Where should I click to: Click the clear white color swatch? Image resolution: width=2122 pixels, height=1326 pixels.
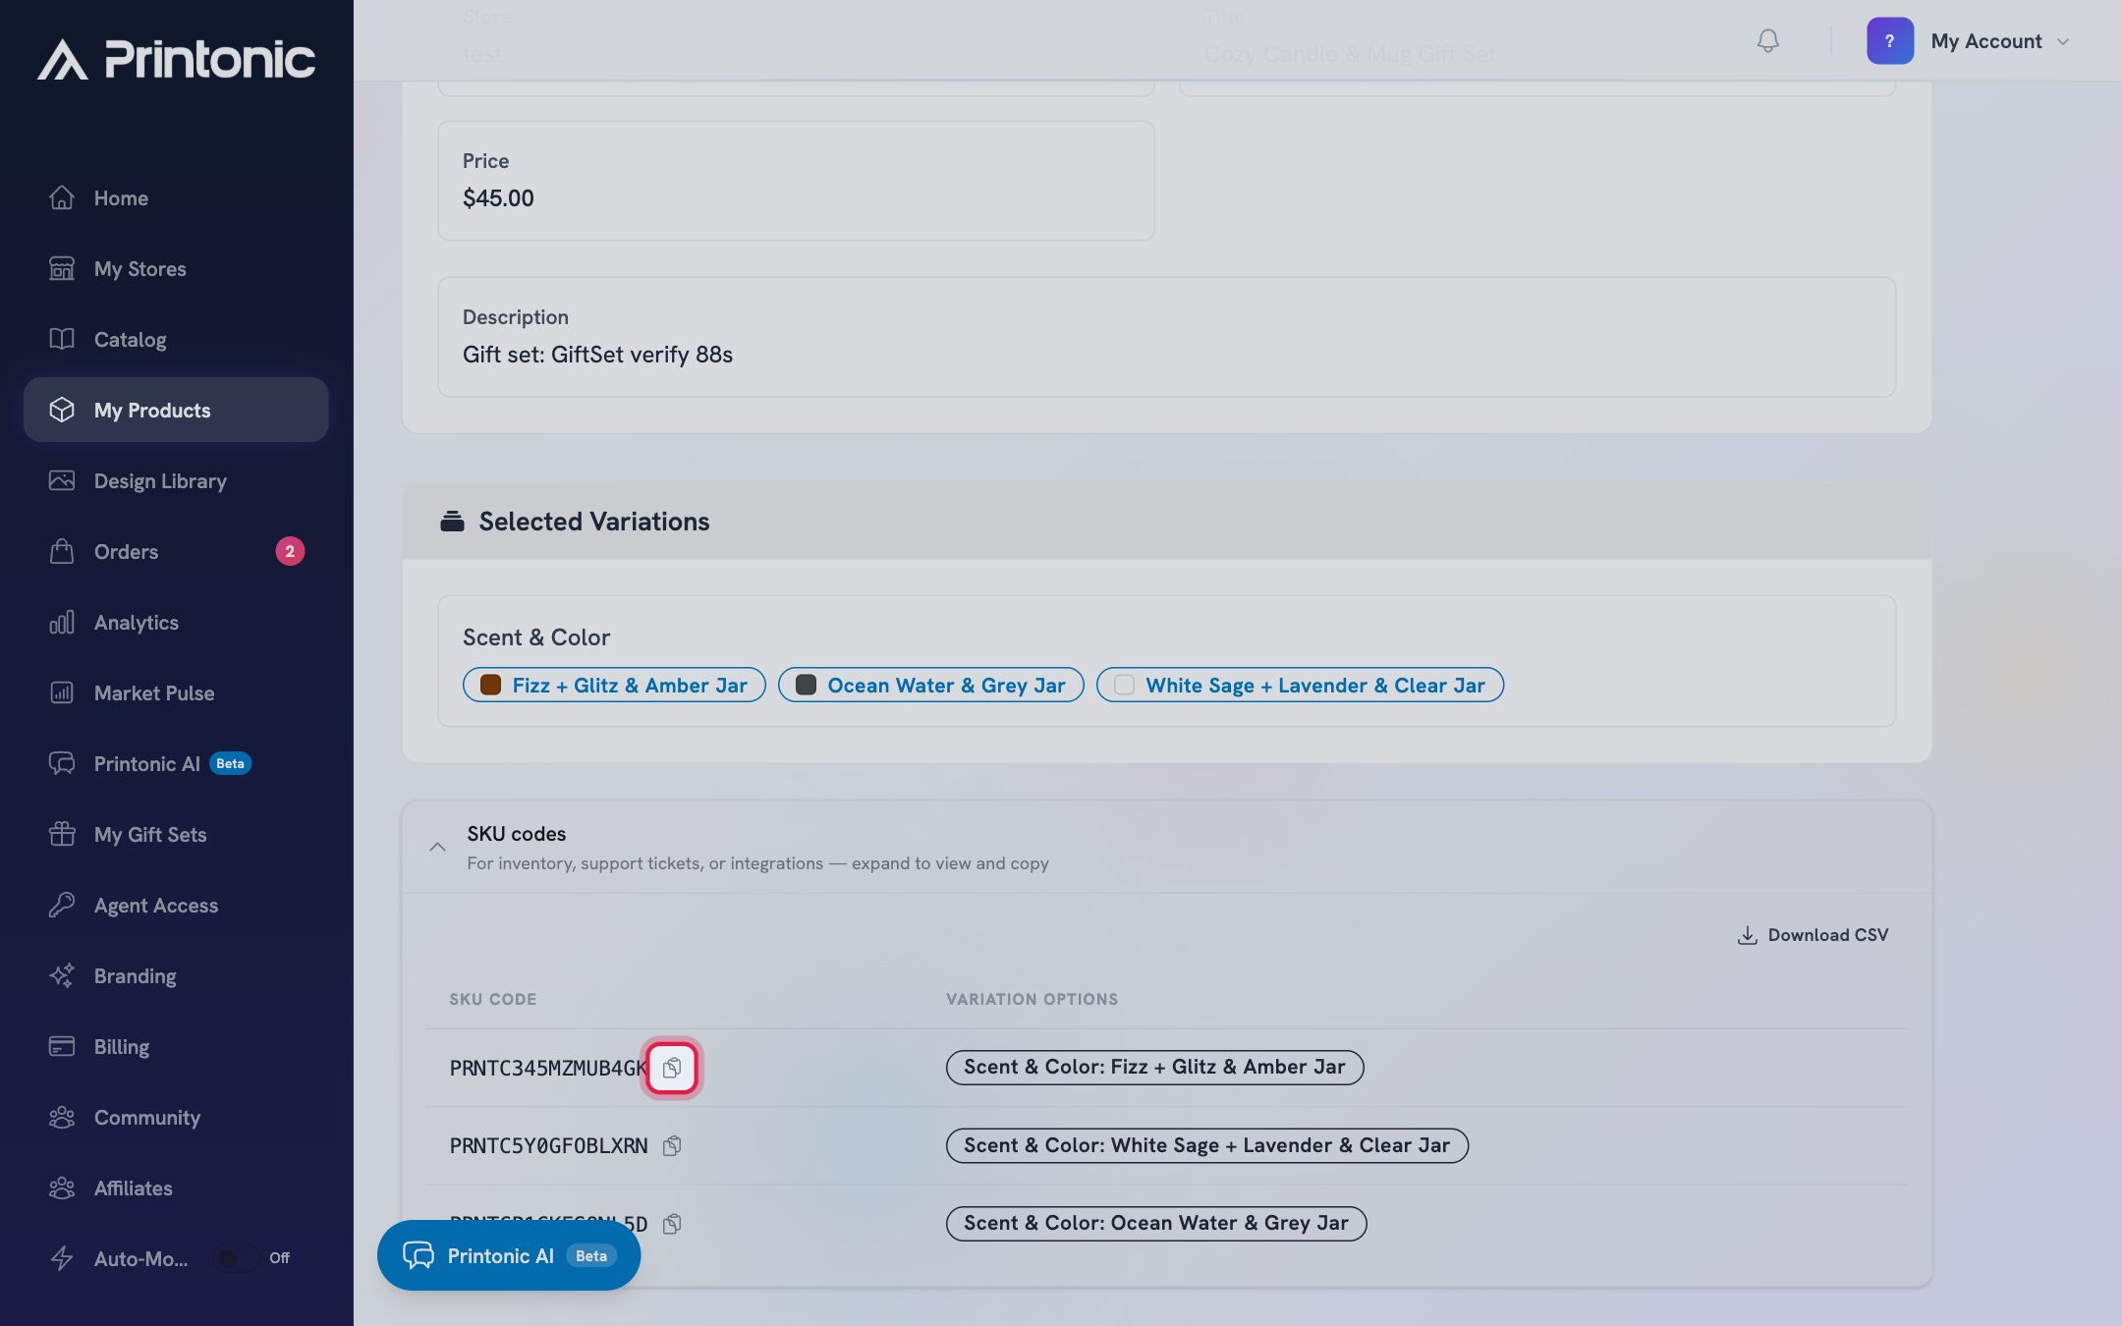pos(1124,686)
